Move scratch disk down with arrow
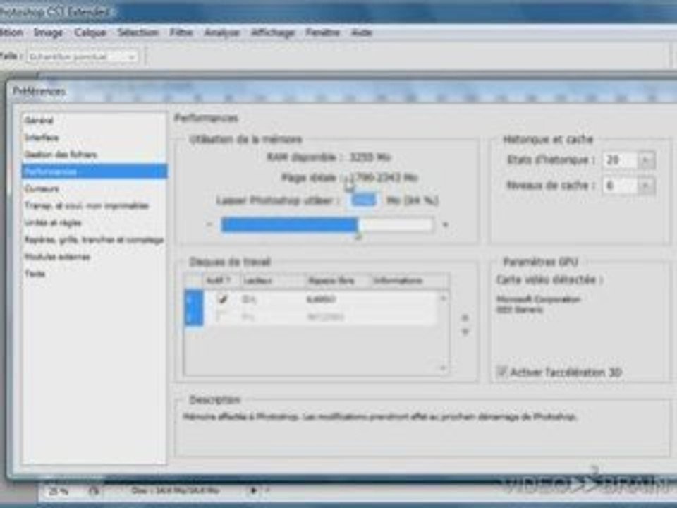Screen dimensions: 677x508 465,332
